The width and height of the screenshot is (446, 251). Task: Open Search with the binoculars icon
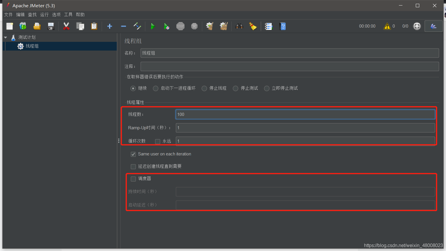coord(239,26)
